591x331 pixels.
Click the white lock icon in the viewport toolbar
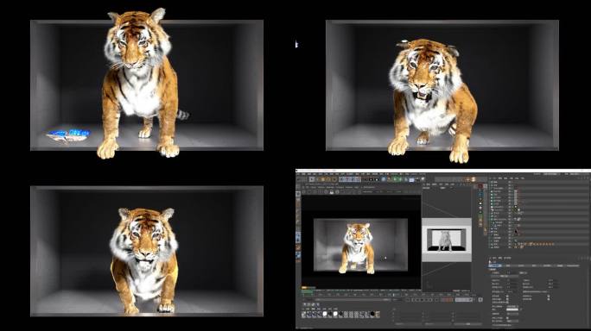click(331, 192)
